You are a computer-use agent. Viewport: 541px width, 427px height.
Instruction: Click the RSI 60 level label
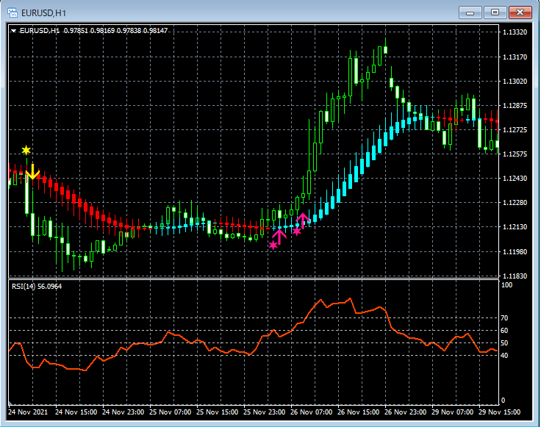point(504,331)
